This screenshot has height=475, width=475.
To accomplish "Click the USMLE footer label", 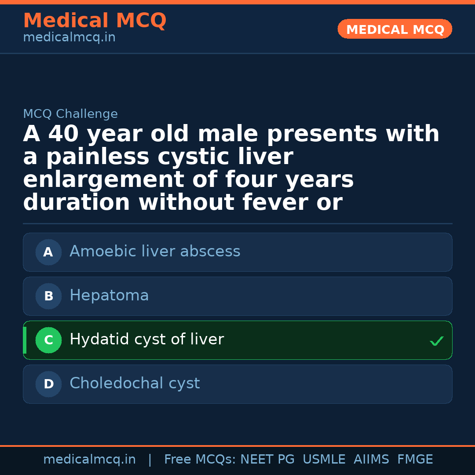I will [324, 460].
